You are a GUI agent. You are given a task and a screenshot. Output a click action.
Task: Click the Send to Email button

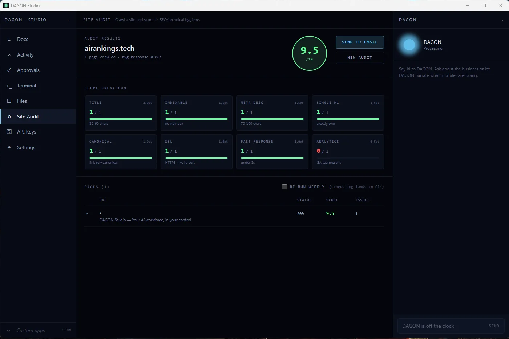click(x=360, y=42)
